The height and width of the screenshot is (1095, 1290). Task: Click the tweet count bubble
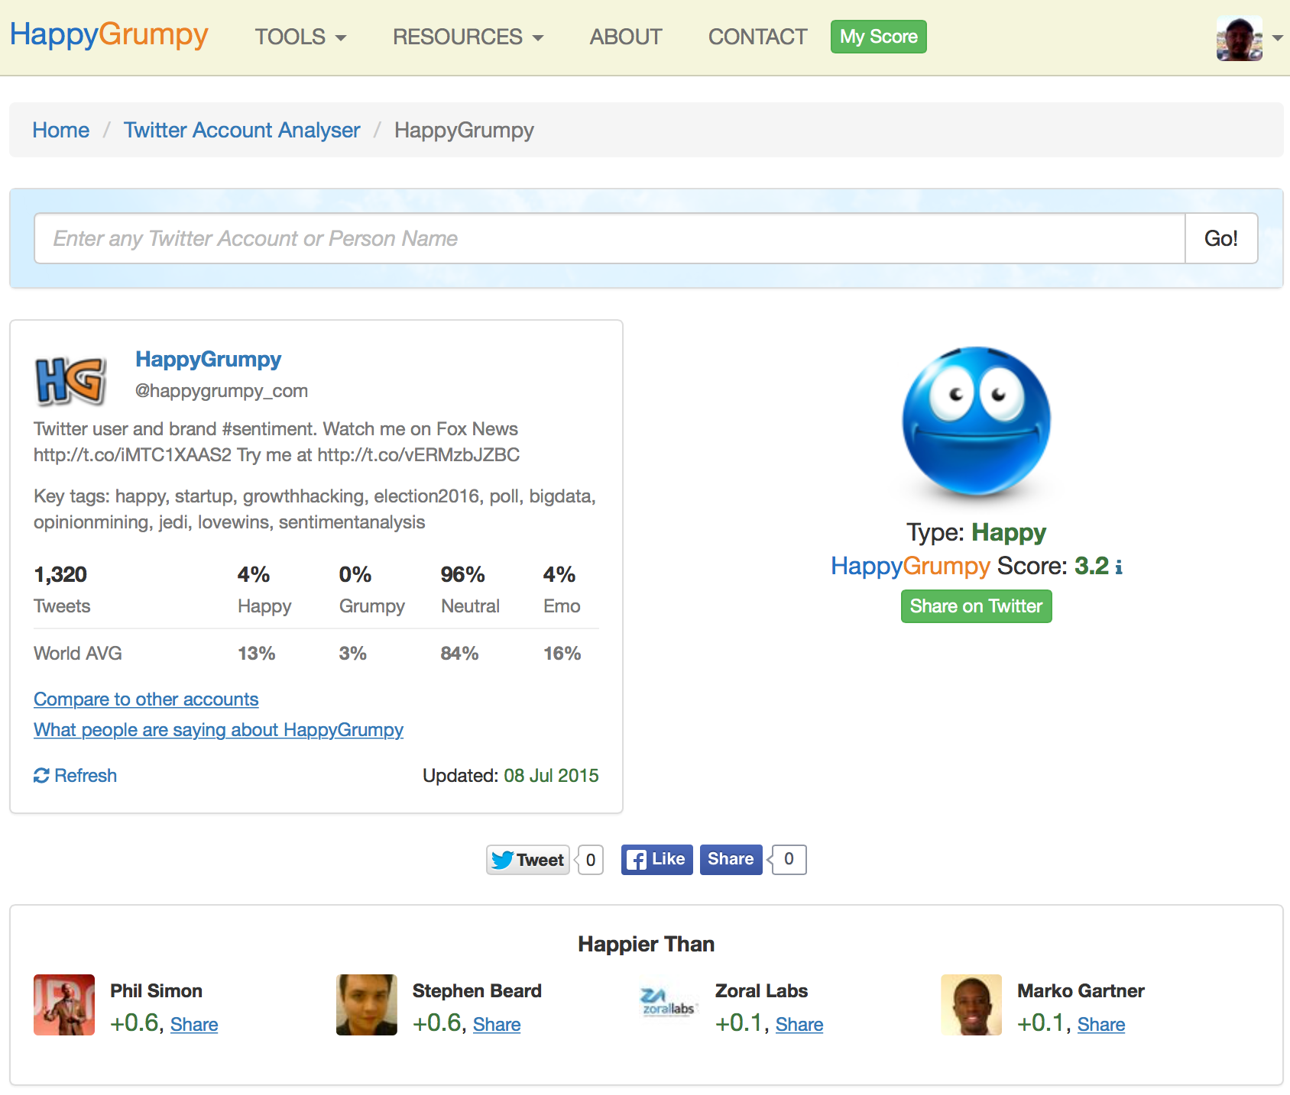tap(590, 860)
